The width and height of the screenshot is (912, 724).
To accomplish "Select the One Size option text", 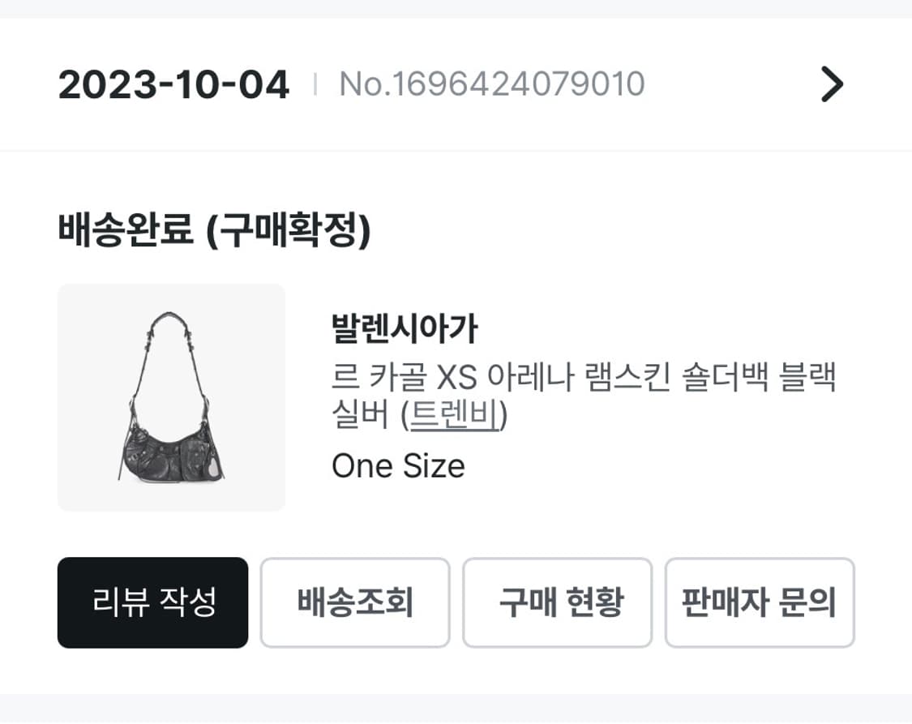I will tap(398, 465).
